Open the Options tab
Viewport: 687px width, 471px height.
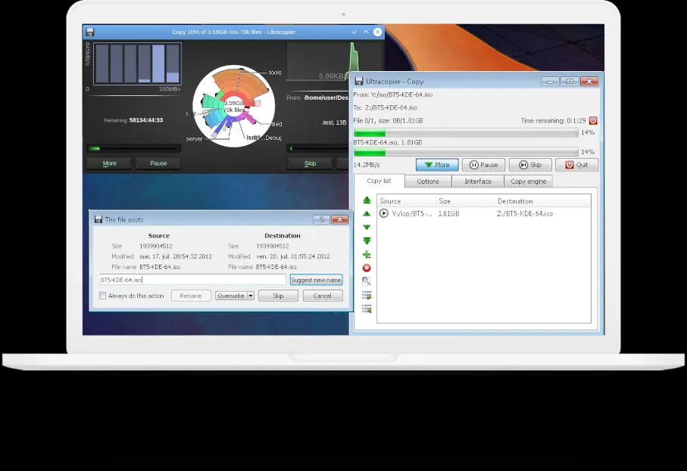428,181
